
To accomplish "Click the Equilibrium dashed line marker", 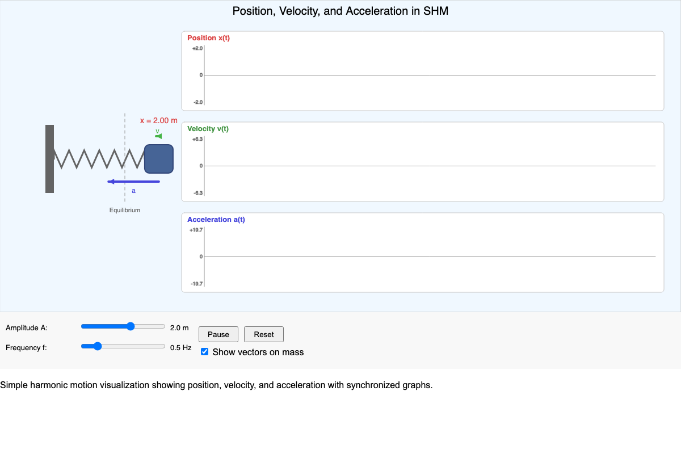I will tap(124, 209).
